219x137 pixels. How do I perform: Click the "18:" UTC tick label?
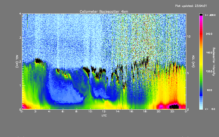tap(145, 112)
